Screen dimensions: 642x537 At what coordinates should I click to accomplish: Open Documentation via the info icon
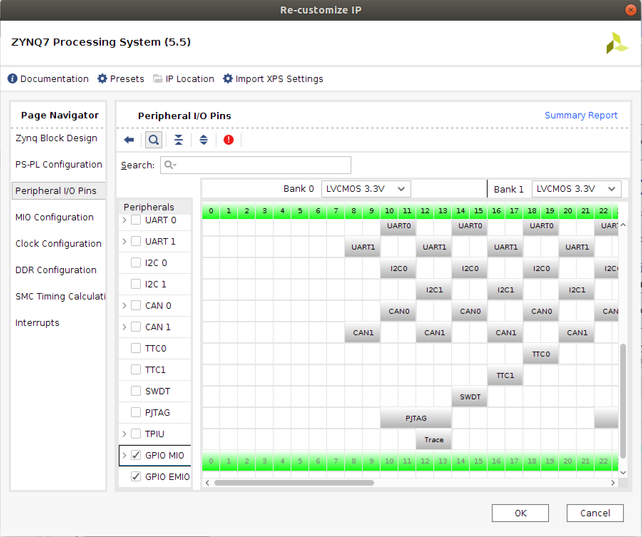click(x=12, y=78)
